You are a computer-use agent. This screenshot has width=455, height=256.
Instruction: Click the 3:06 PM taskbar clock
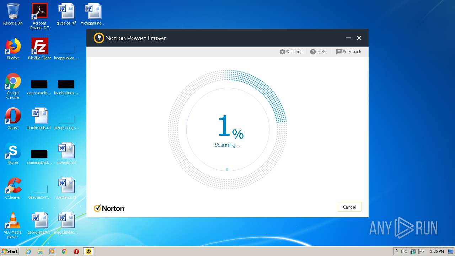pyautogui.click(x=437, y=251)
